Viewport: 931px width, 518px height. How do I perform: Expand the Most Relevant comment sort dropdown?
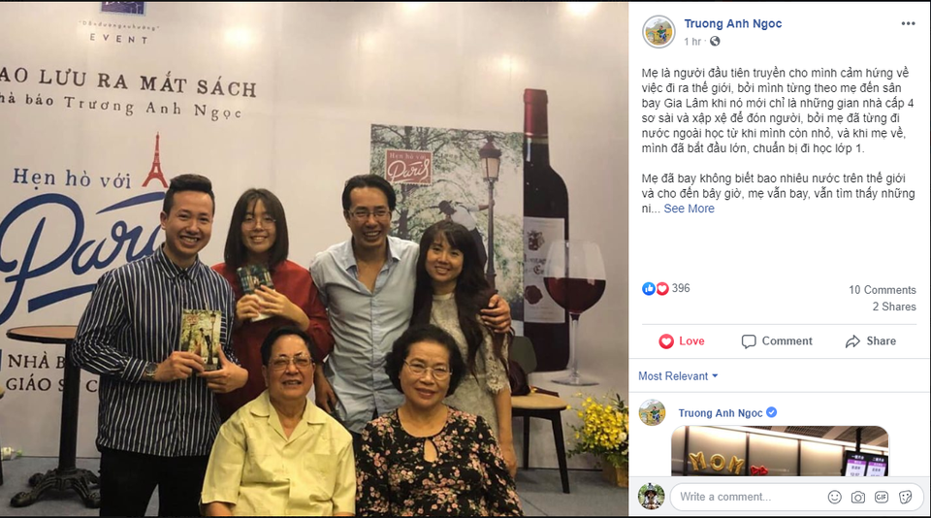[678, 376]
